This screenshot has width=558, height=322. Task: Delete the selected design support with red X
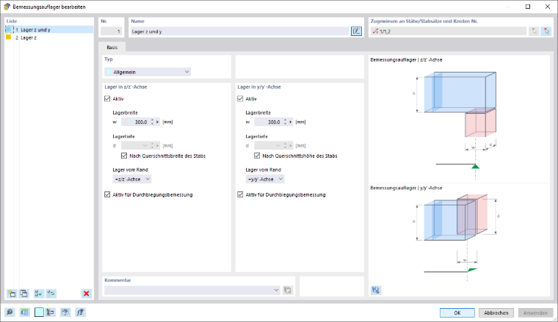tap(86, 293)
